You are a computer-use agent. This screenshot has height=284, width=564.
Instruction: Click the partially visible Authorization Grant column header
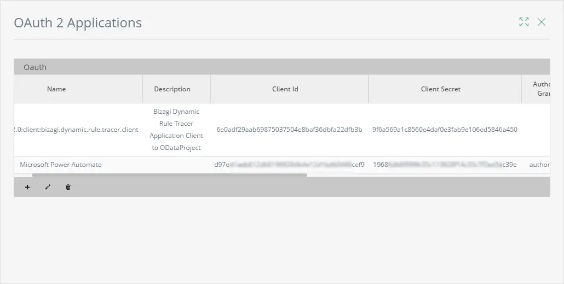pos(536,89)
